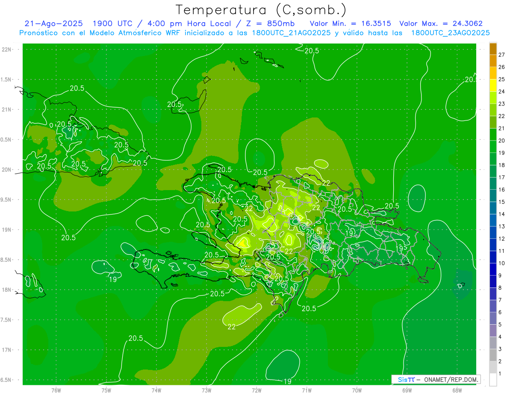Click the '22N' latitude axis label
Screen dimensions: 513x396
tap(6, 49)
